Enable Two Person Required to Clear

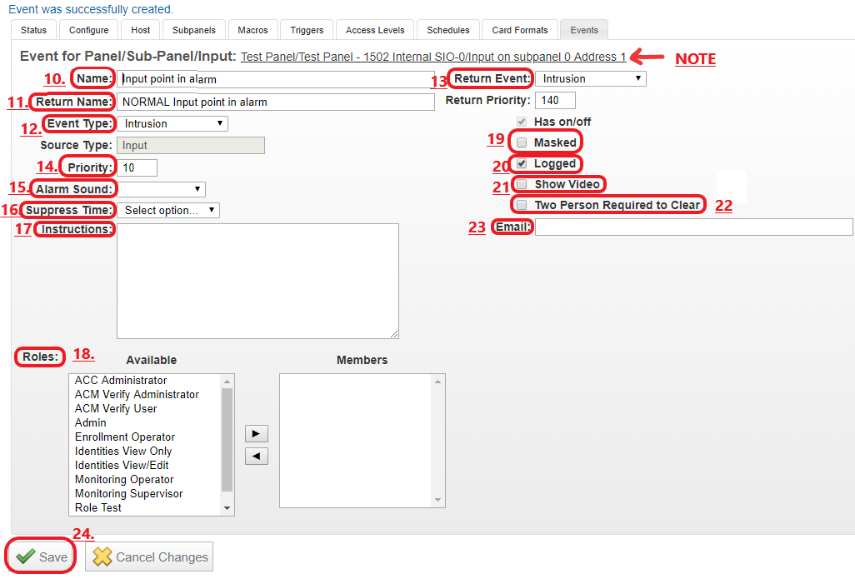pyautogui.click(x=522, y=205)
